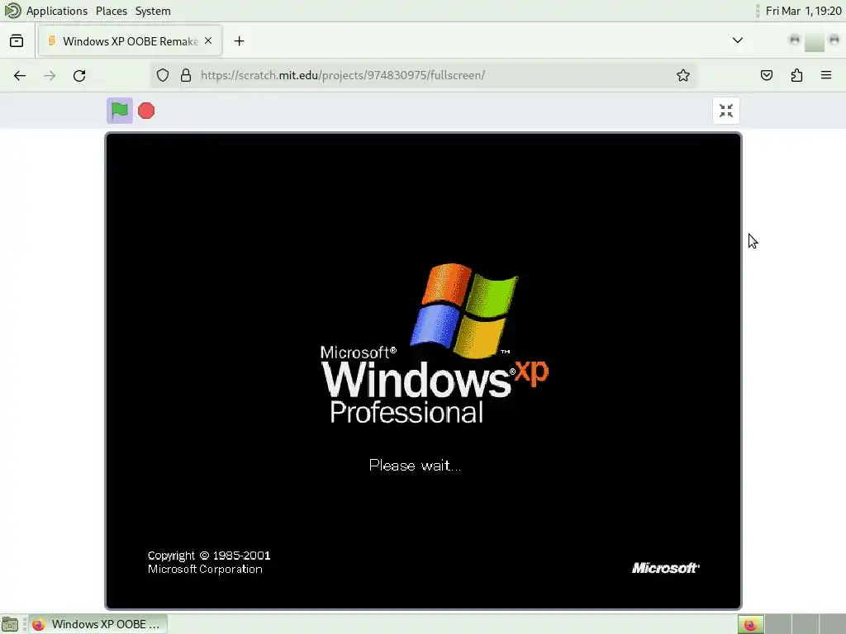Focus the URL address bar

pyautogui.click(x=424, y=75)
